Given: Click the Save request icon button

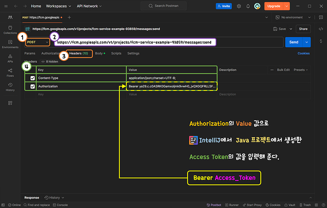Looking at the screenshot, I should [280, 29].
